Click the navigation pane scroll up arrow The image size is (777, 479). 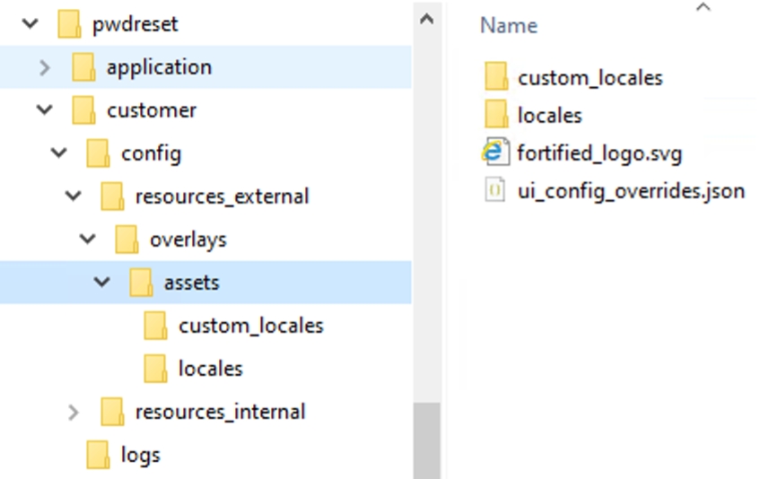[x=427, y=17]
